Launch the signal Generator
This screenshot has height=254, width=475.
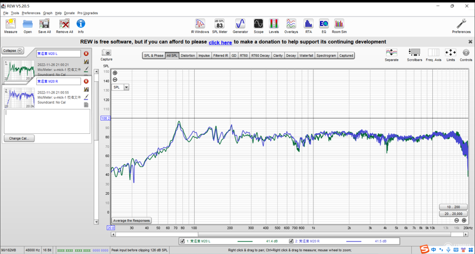coord(240,25)
